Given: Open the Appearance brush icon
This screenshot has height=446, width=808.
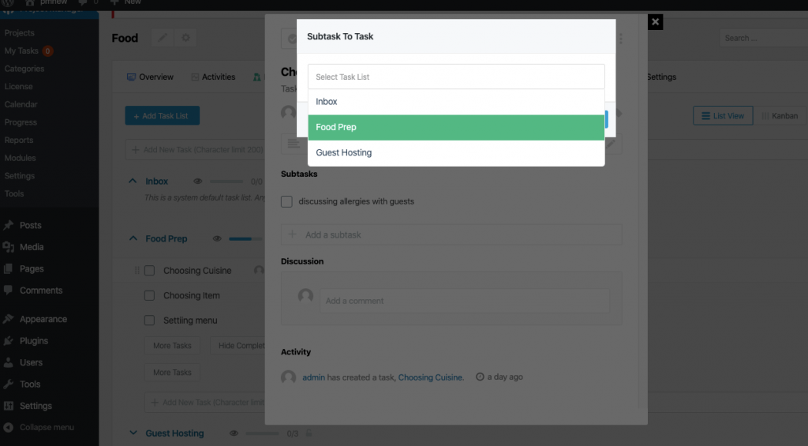Looking at the screenshot, I should click(8, 319).
